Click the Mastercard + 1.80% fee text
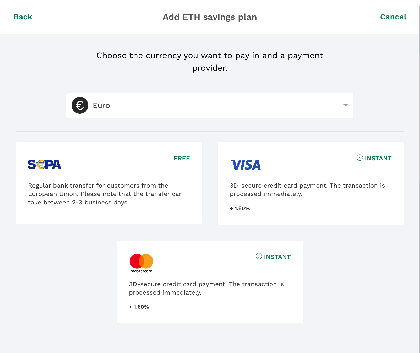 point(139,307)
